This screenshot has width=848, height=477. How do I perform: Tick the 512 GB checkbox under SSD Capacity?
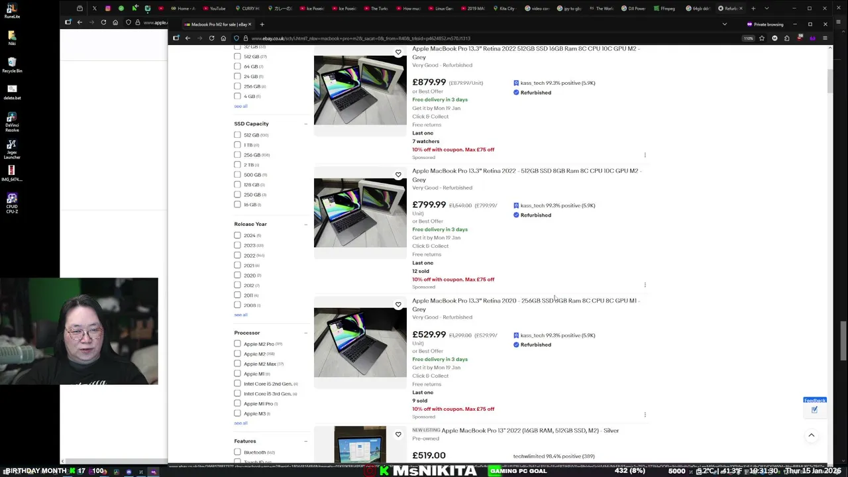click(237, 135)
